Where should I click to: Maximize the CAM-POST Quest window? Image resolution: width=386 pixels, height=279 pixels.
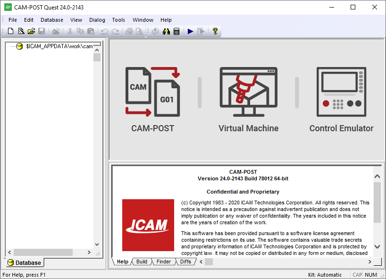[x=353, y=7]
